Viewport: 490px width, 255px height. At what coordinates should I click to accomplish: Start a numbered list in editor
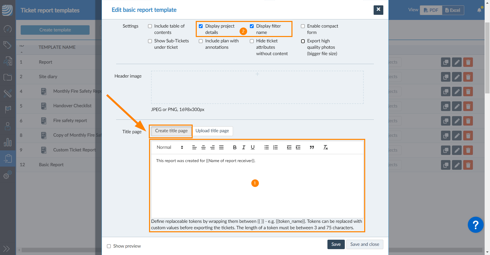pos(275,147)
